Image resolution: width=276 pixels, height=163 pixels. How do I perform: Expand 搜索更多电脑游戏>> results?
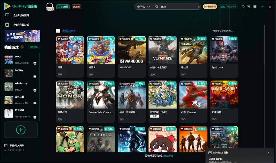pos(223,31)
